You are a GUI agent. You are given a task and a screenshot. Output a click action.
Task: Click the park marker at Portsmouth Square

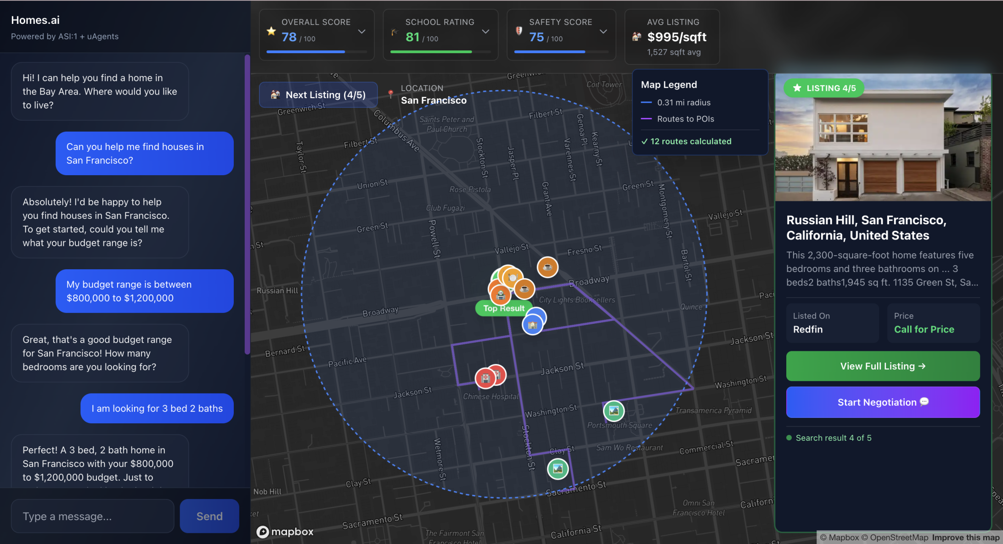click(x=614, y=411)
